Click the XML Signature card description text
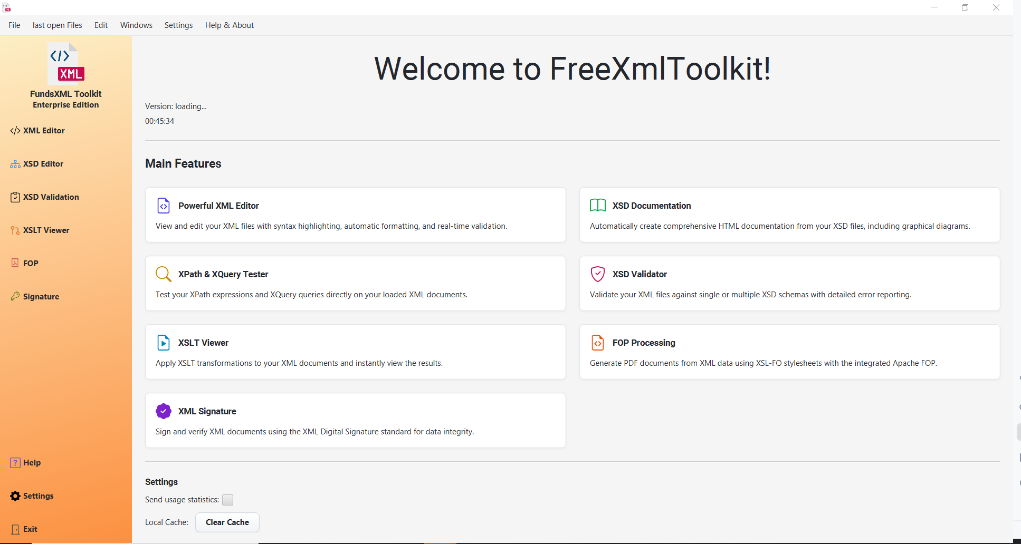The height and width of the screenshot is (544, 1021). 315,432
